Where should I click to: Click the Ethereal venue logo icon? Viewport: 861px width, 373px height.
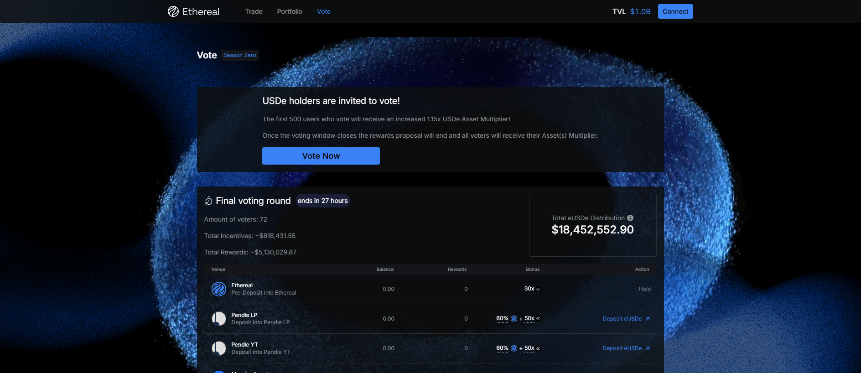(x=219, y=289)
